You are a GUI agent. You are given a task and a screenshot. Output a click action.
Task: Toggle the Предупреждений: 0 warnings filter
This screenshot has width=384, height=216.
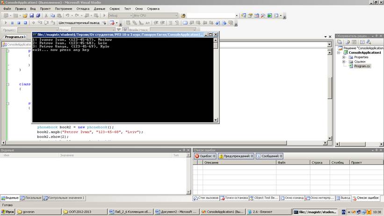(236, 156)
